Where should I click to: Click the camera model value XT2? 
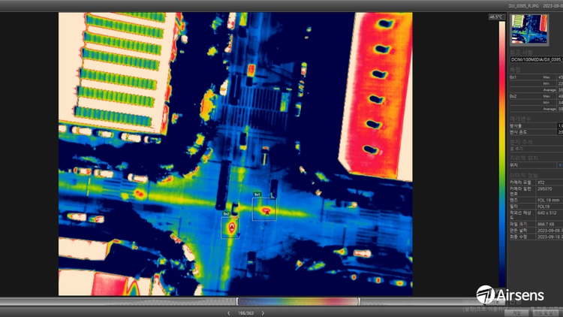pyautogui.click(x=540, y=183)
